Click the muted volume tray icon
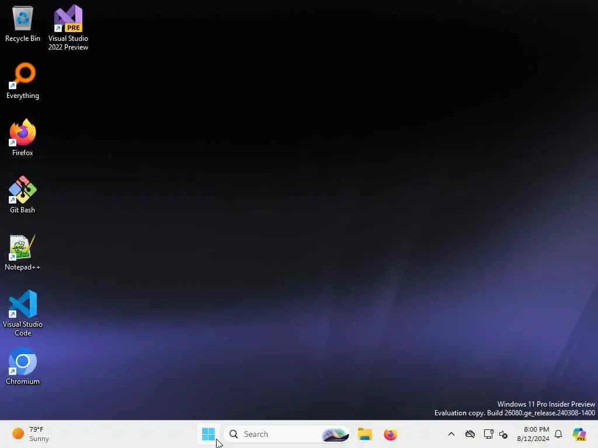Viewport: 598px width, 448px height. [503, 434]
